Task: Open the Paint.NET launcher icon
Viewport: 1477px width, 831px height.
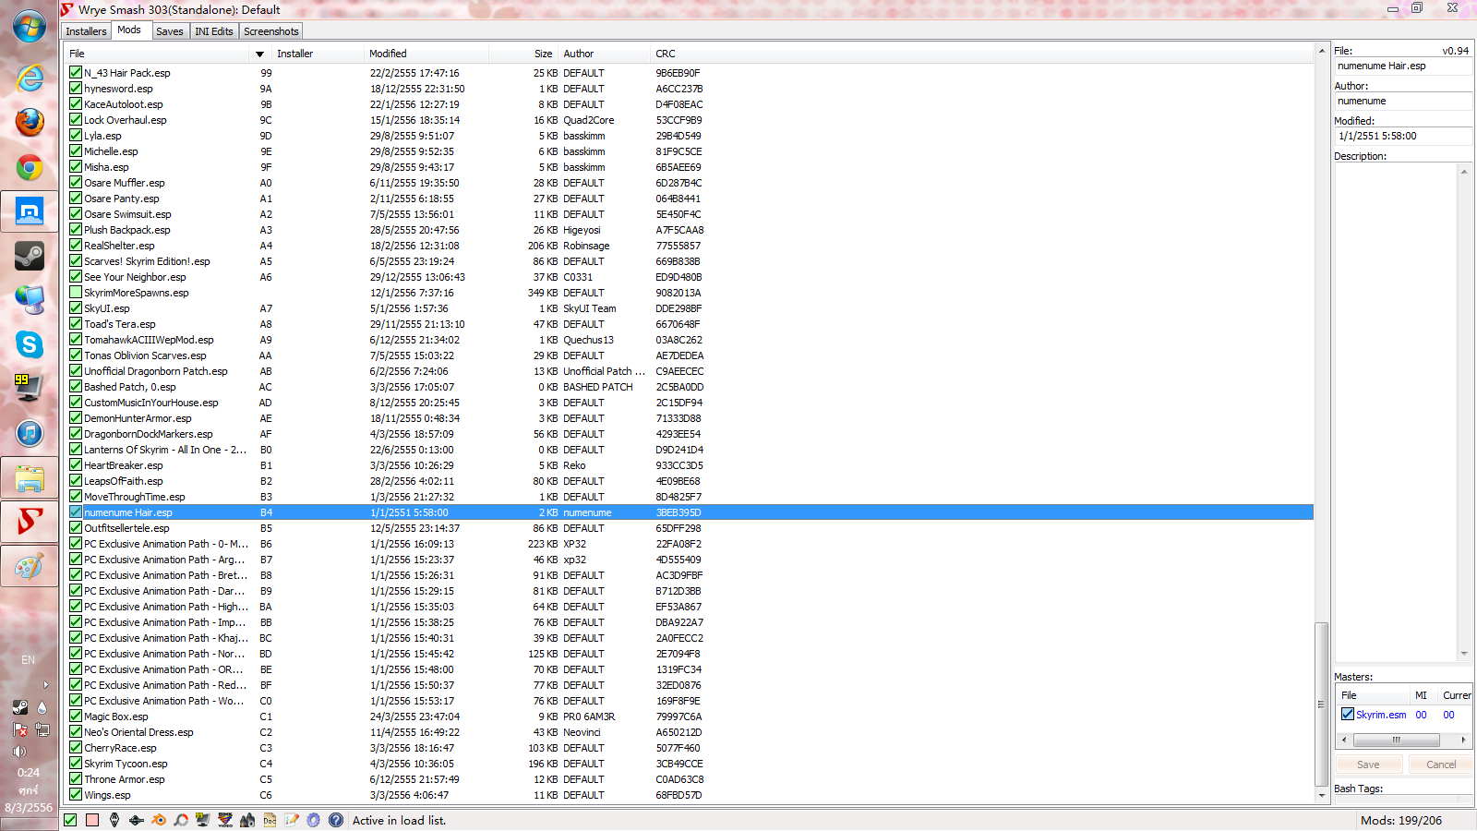Action: 181,820
